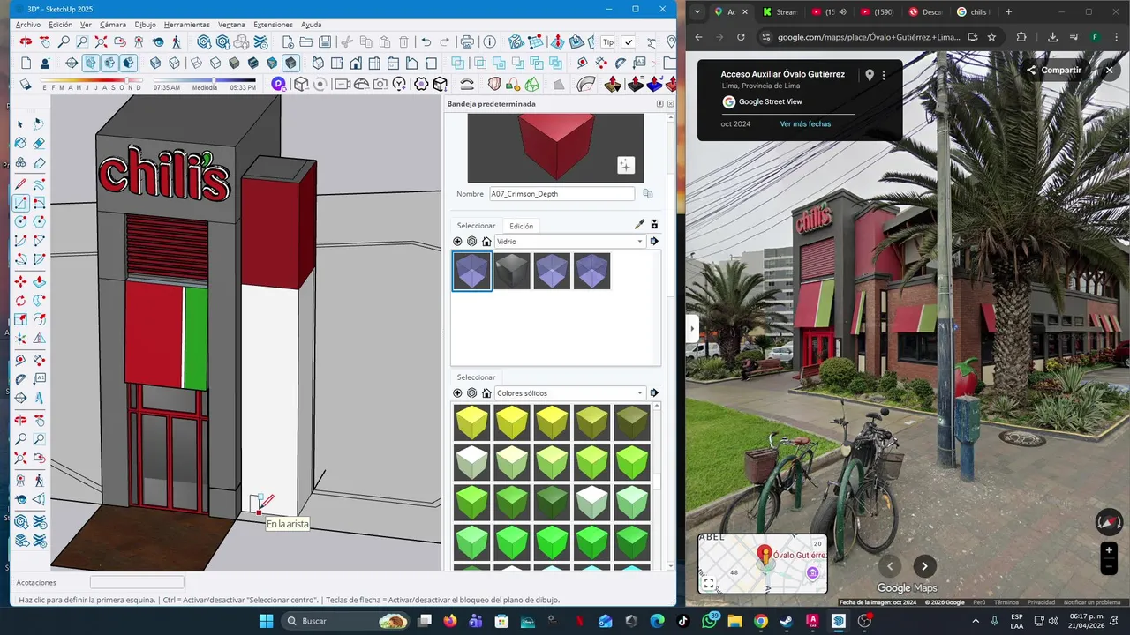Open the Extensiones menu
The image size is (1130, 635).
(x=273, y=25)
